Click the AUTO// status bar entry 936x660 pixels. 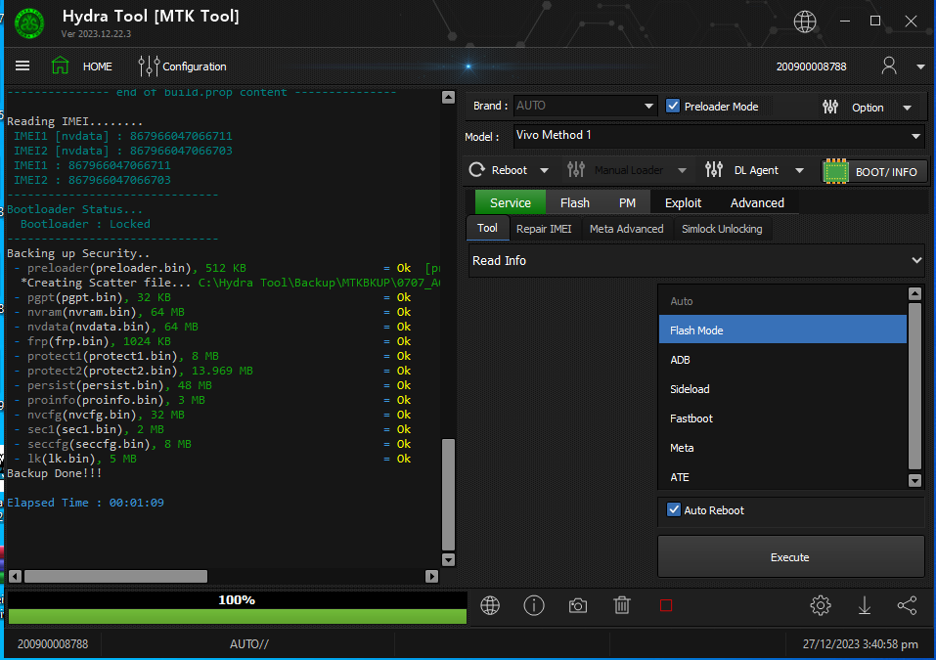(x=249, y=644)
